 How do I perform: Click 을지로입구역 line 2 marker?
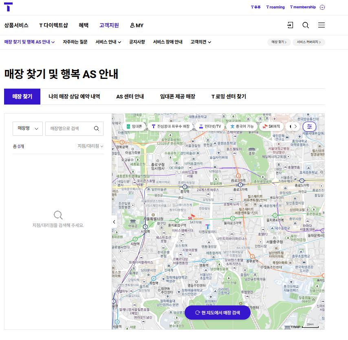point(177,220)
